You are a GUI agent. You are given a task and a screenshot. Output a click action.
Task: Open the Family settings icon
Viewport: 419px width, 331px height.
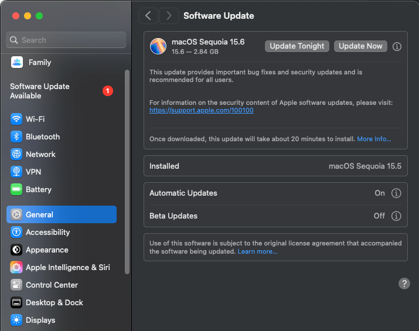[17, 62]
